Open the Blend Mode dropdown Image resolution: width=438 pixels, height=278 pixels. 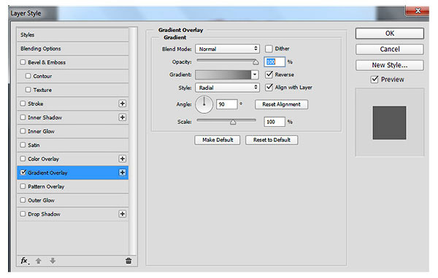pos(227,49)
